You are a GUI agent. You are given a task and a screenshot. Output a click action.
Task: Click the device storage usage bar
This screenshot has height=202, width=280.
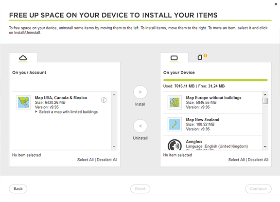click(x=215, y=80)
